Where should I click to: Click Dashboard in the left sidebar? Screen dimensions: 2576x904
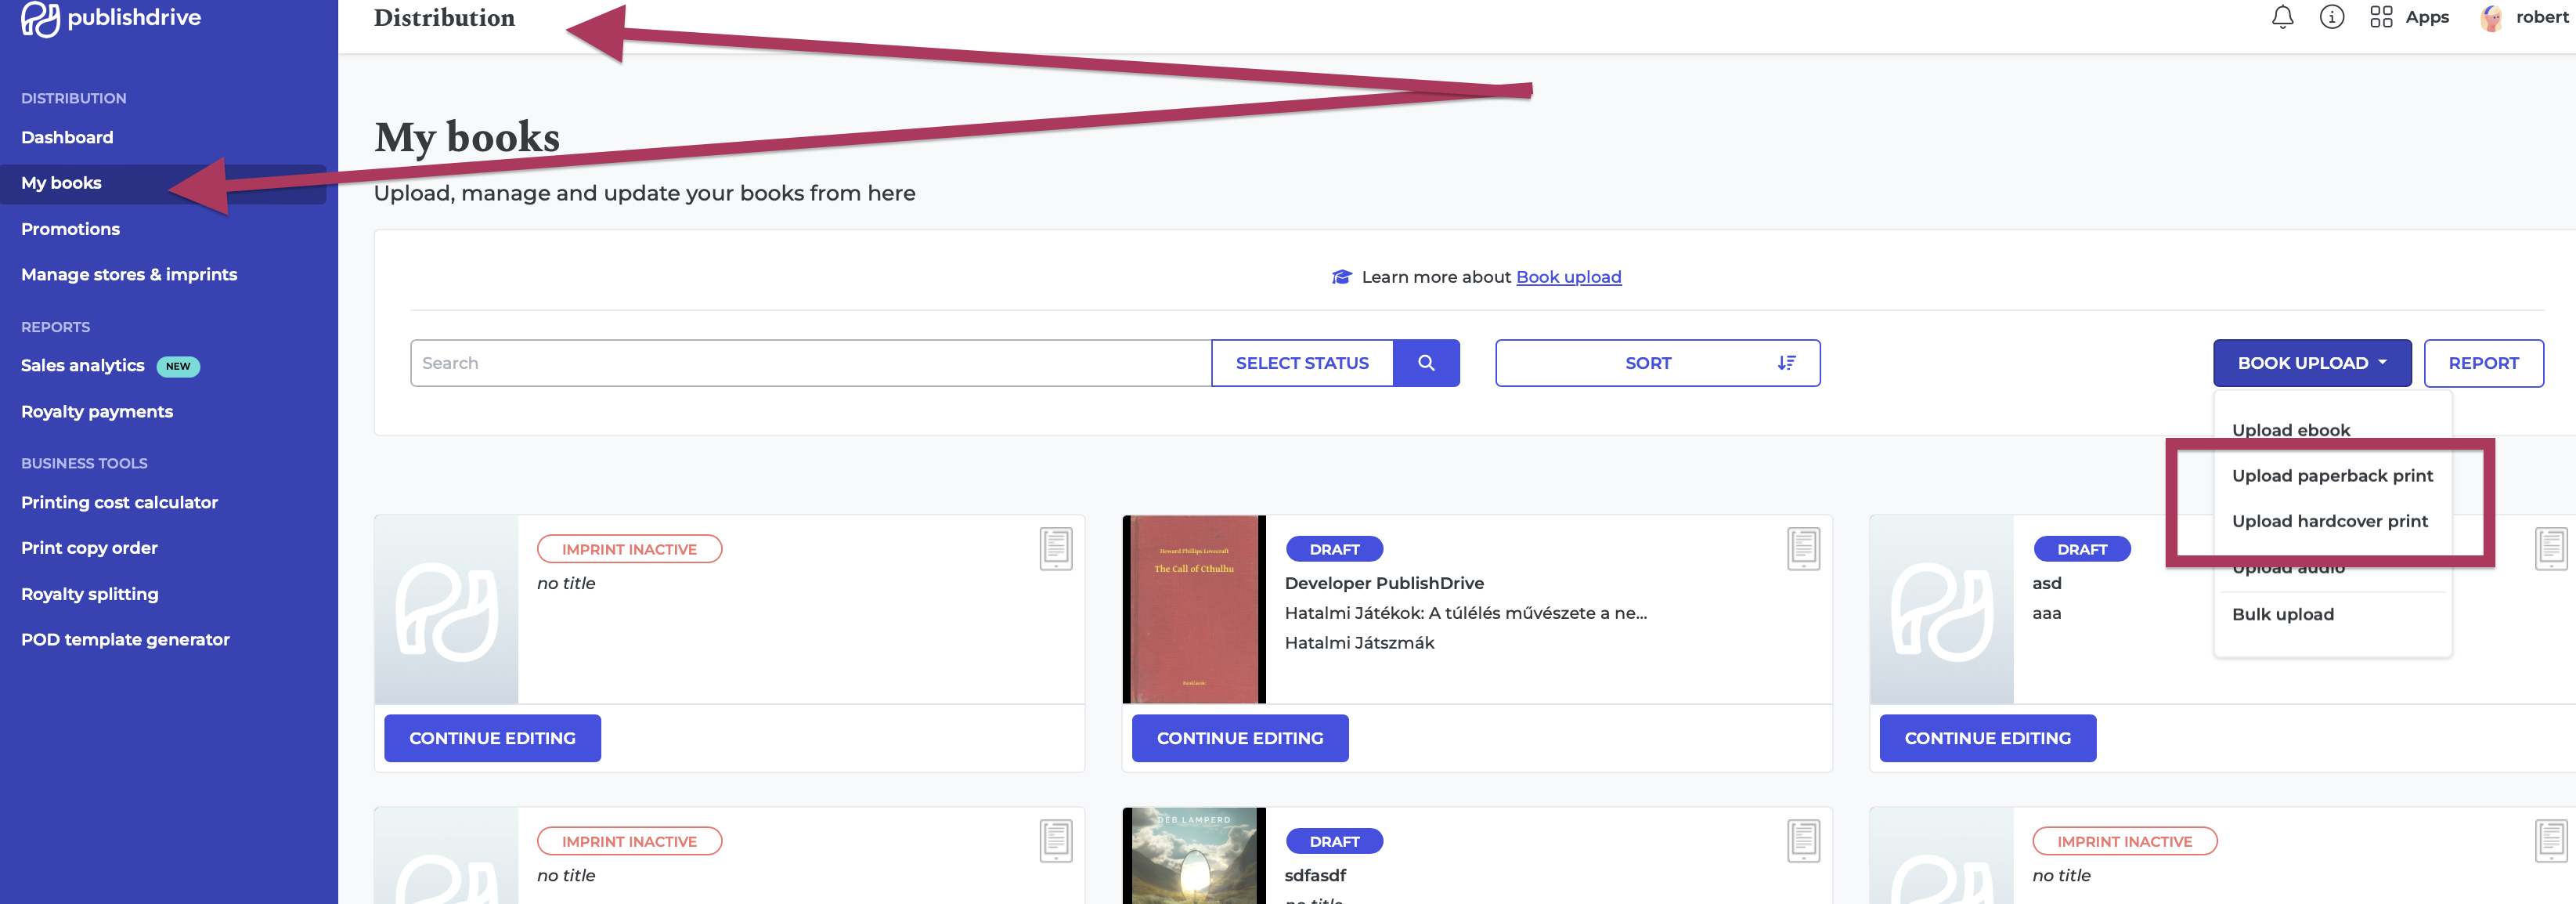point(66,136)
